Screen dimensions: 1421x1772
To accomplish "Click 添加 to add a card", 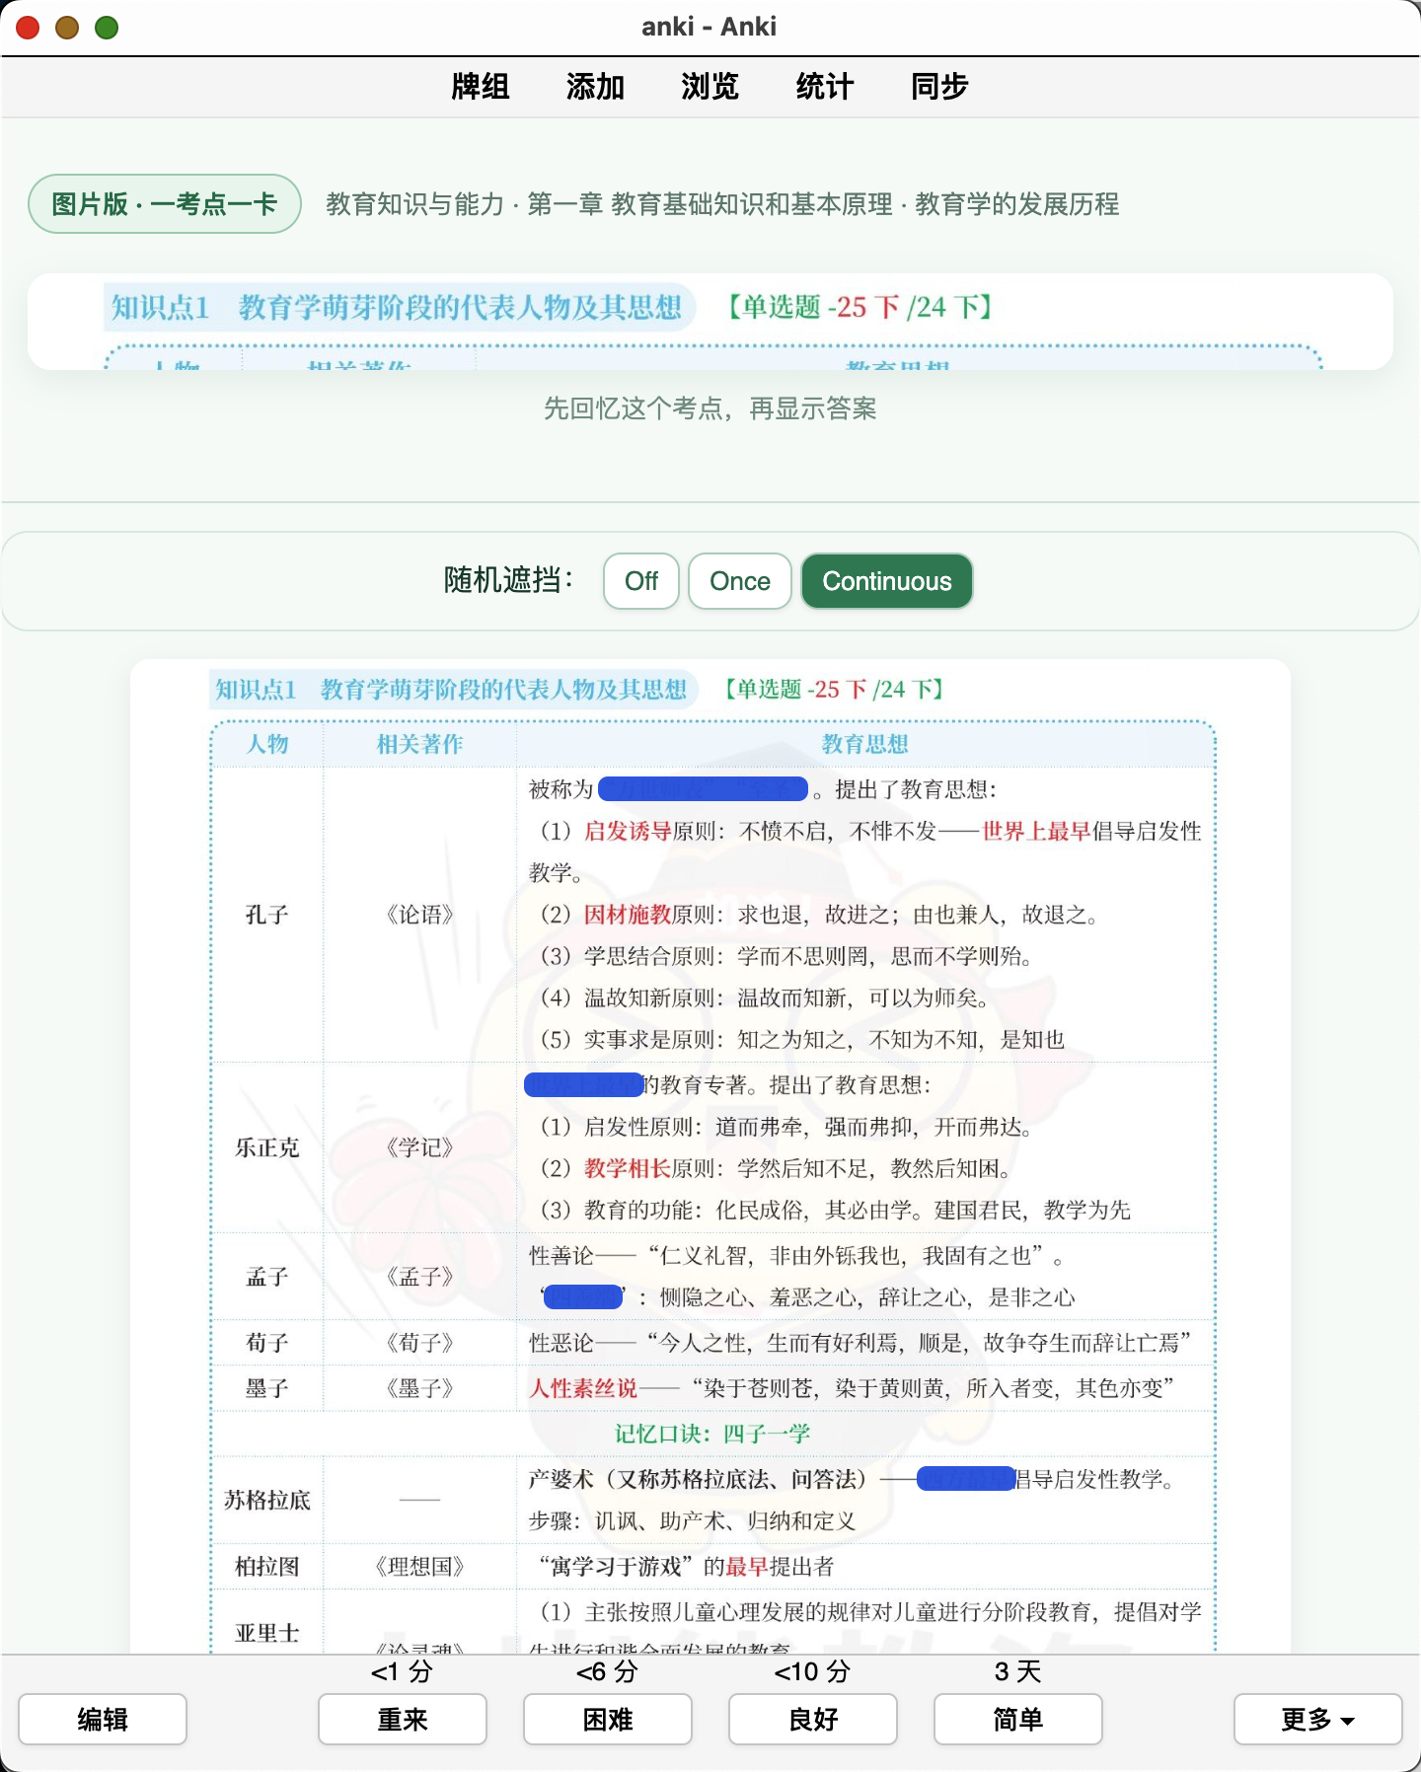I will click(595, 87).
